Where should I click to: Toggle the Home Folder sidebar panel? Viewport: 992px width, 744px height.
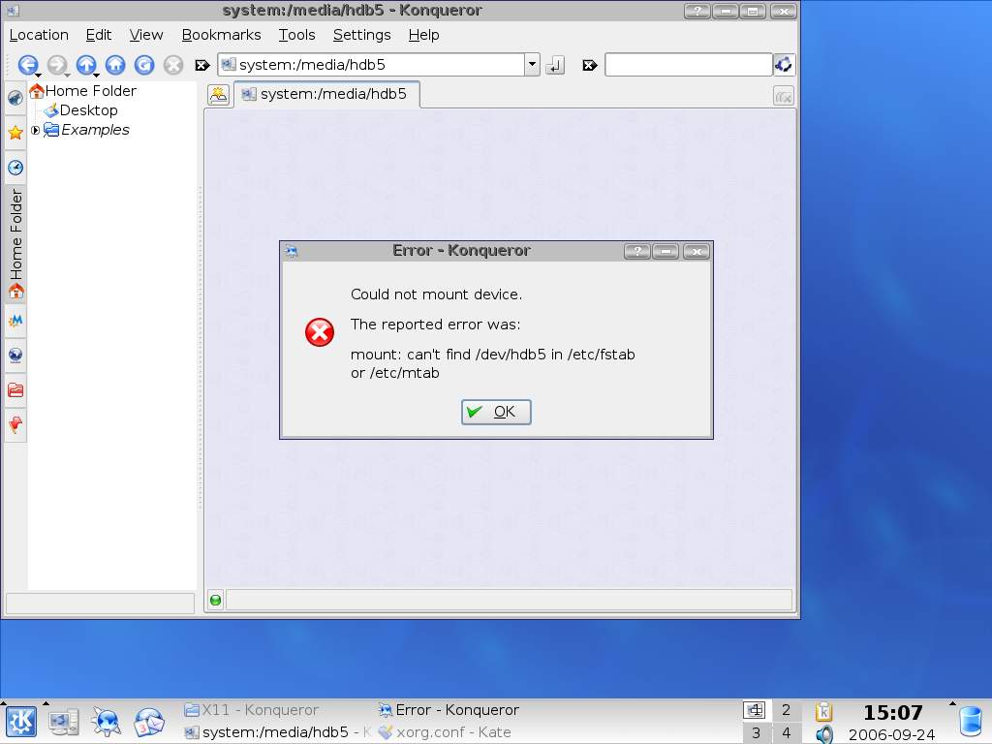(x=15, y=243)
